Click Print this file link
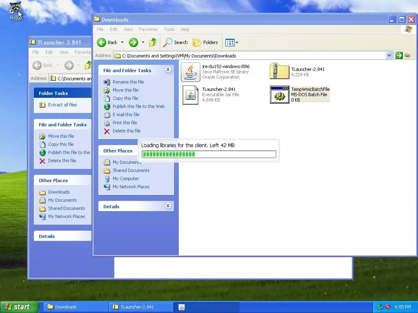 pos(125,123)
